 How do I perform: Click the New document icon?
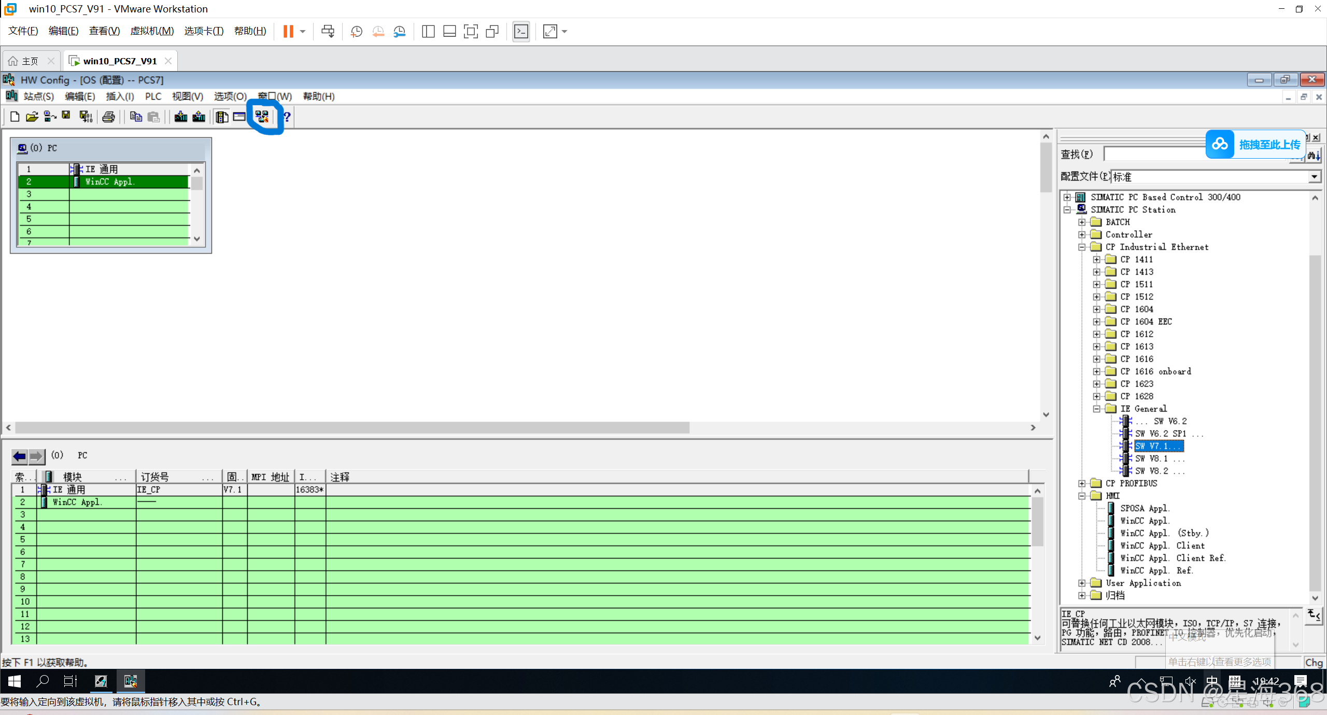click(x=15, y=117)
